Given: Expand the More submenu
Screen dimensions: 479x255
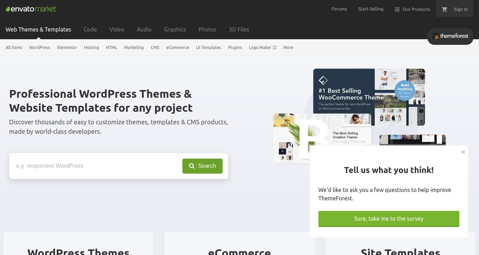Looking at the screenshot, I should tap(288, 48).
